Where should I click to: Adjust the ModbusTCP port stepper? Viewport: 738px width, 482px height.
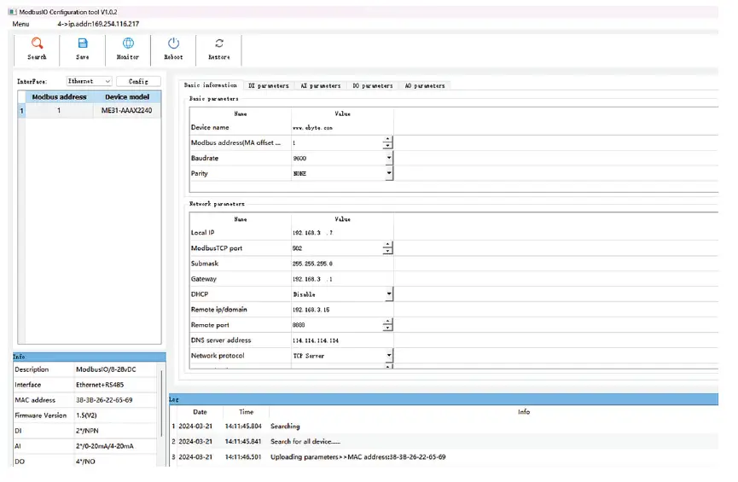(387, 248)
